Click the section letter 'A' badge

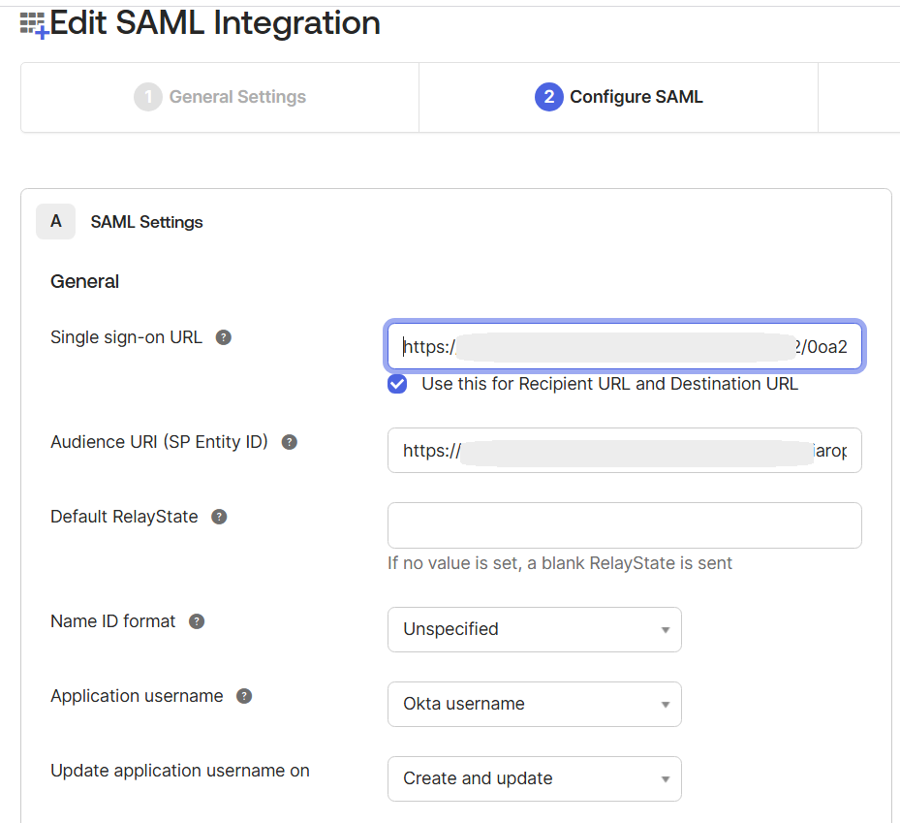(55, 221)
